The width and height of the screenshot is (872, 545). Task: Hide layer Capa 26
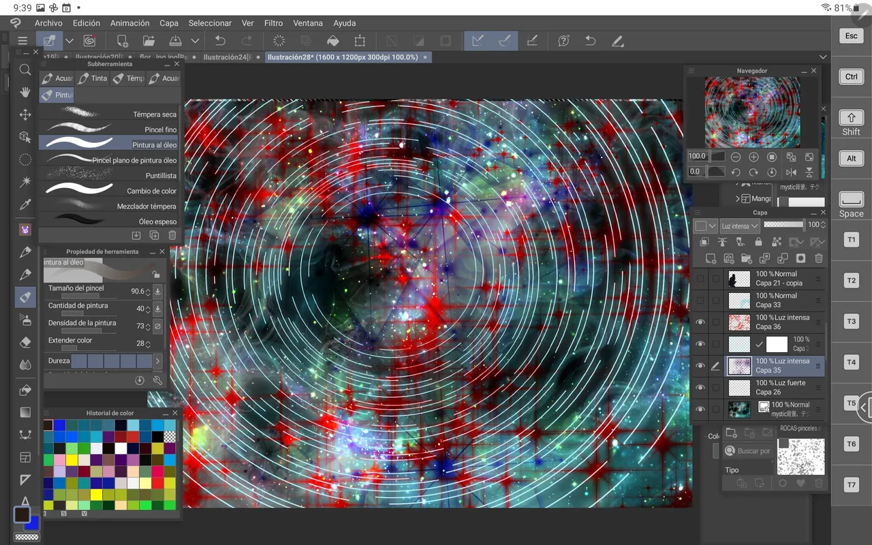(x=700, y=388)
